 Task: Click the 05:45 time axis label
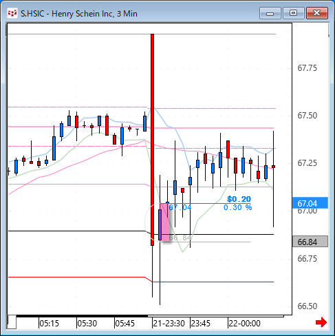point(125,324)
